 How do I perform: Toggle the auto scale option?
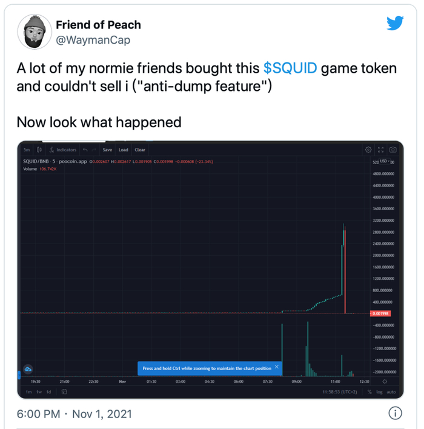pyautogui.click(x=391, y=392)
